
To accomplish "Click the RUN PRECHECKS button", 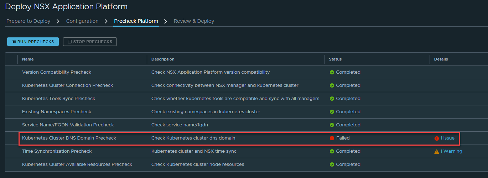I will coord(33,42).
